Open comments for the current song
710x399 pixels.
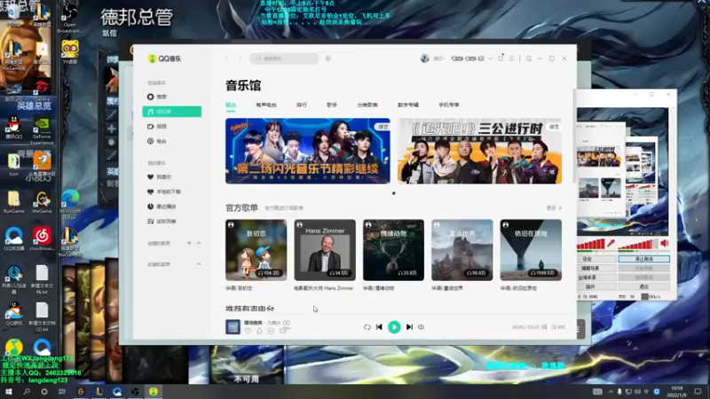point(283,331)
